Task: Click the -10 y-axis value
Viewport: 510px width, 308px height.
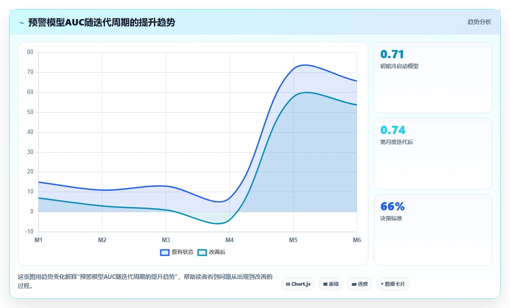Action: tap(29, 232)
